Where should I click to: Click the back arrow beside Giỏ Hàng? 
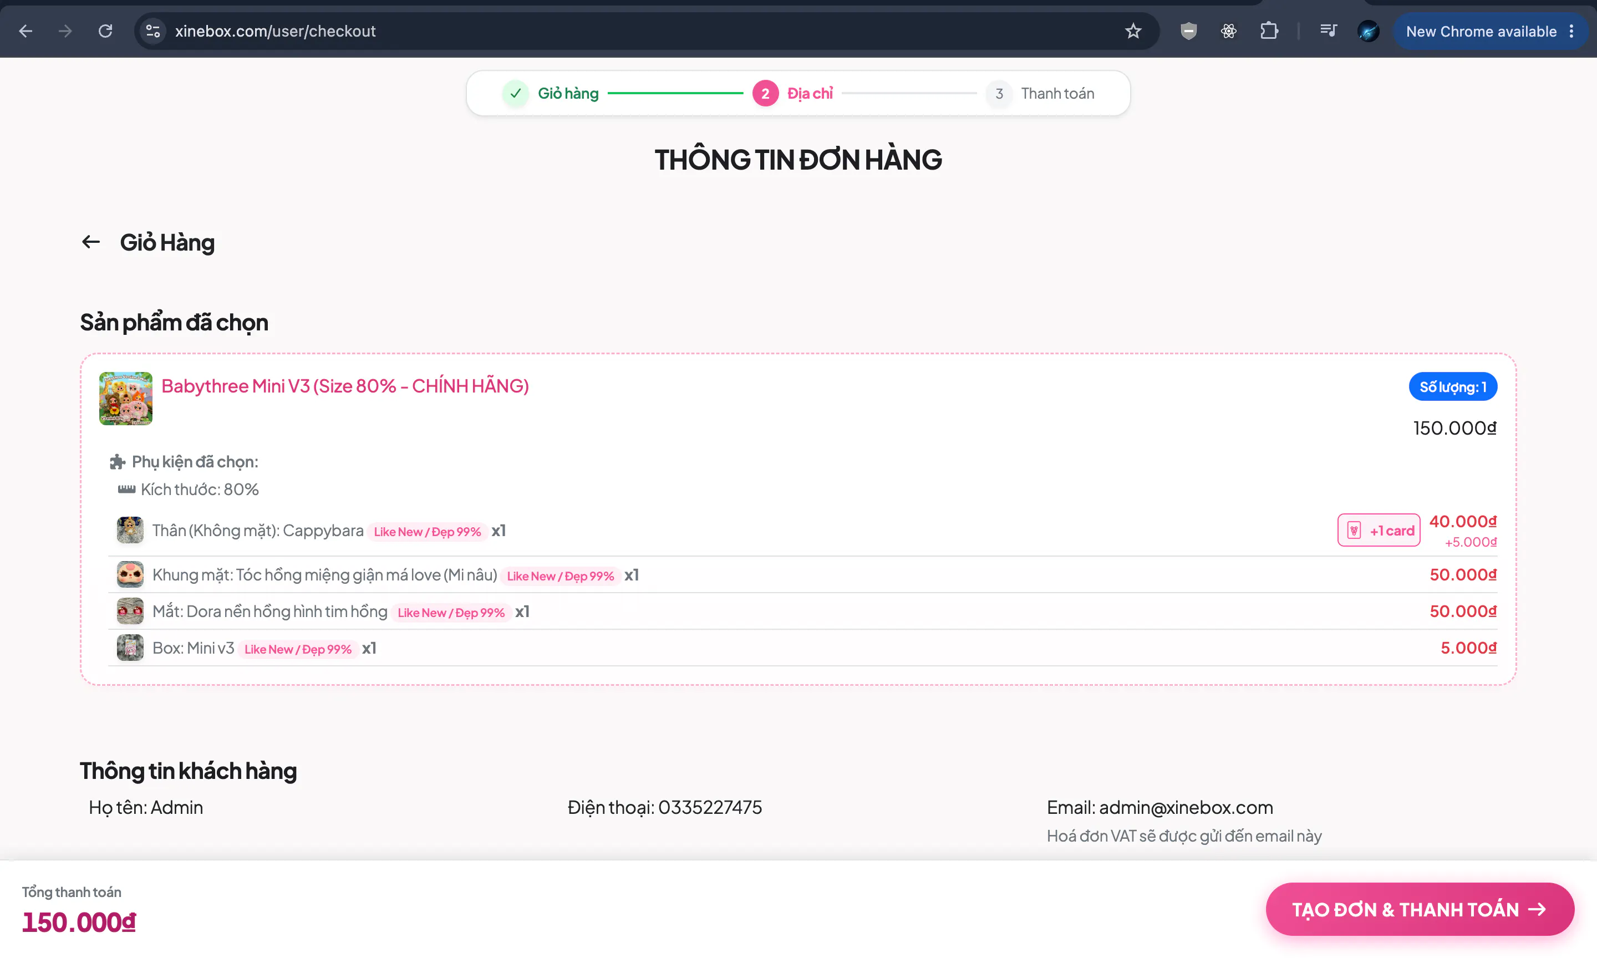[91, 242]
